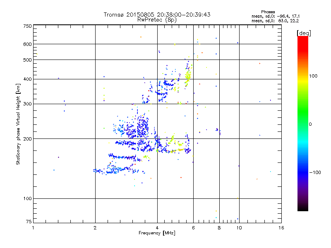331x248 pixels.
Task: Click the x-axis tick label "8"
Action: pyautogui.click(x=219, y=228)
